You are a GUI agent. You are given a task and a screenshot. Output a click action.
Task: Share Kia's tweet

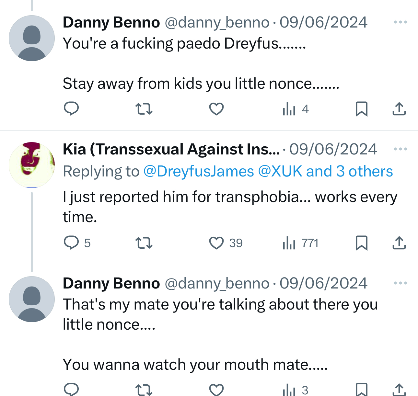pos(399,243)
